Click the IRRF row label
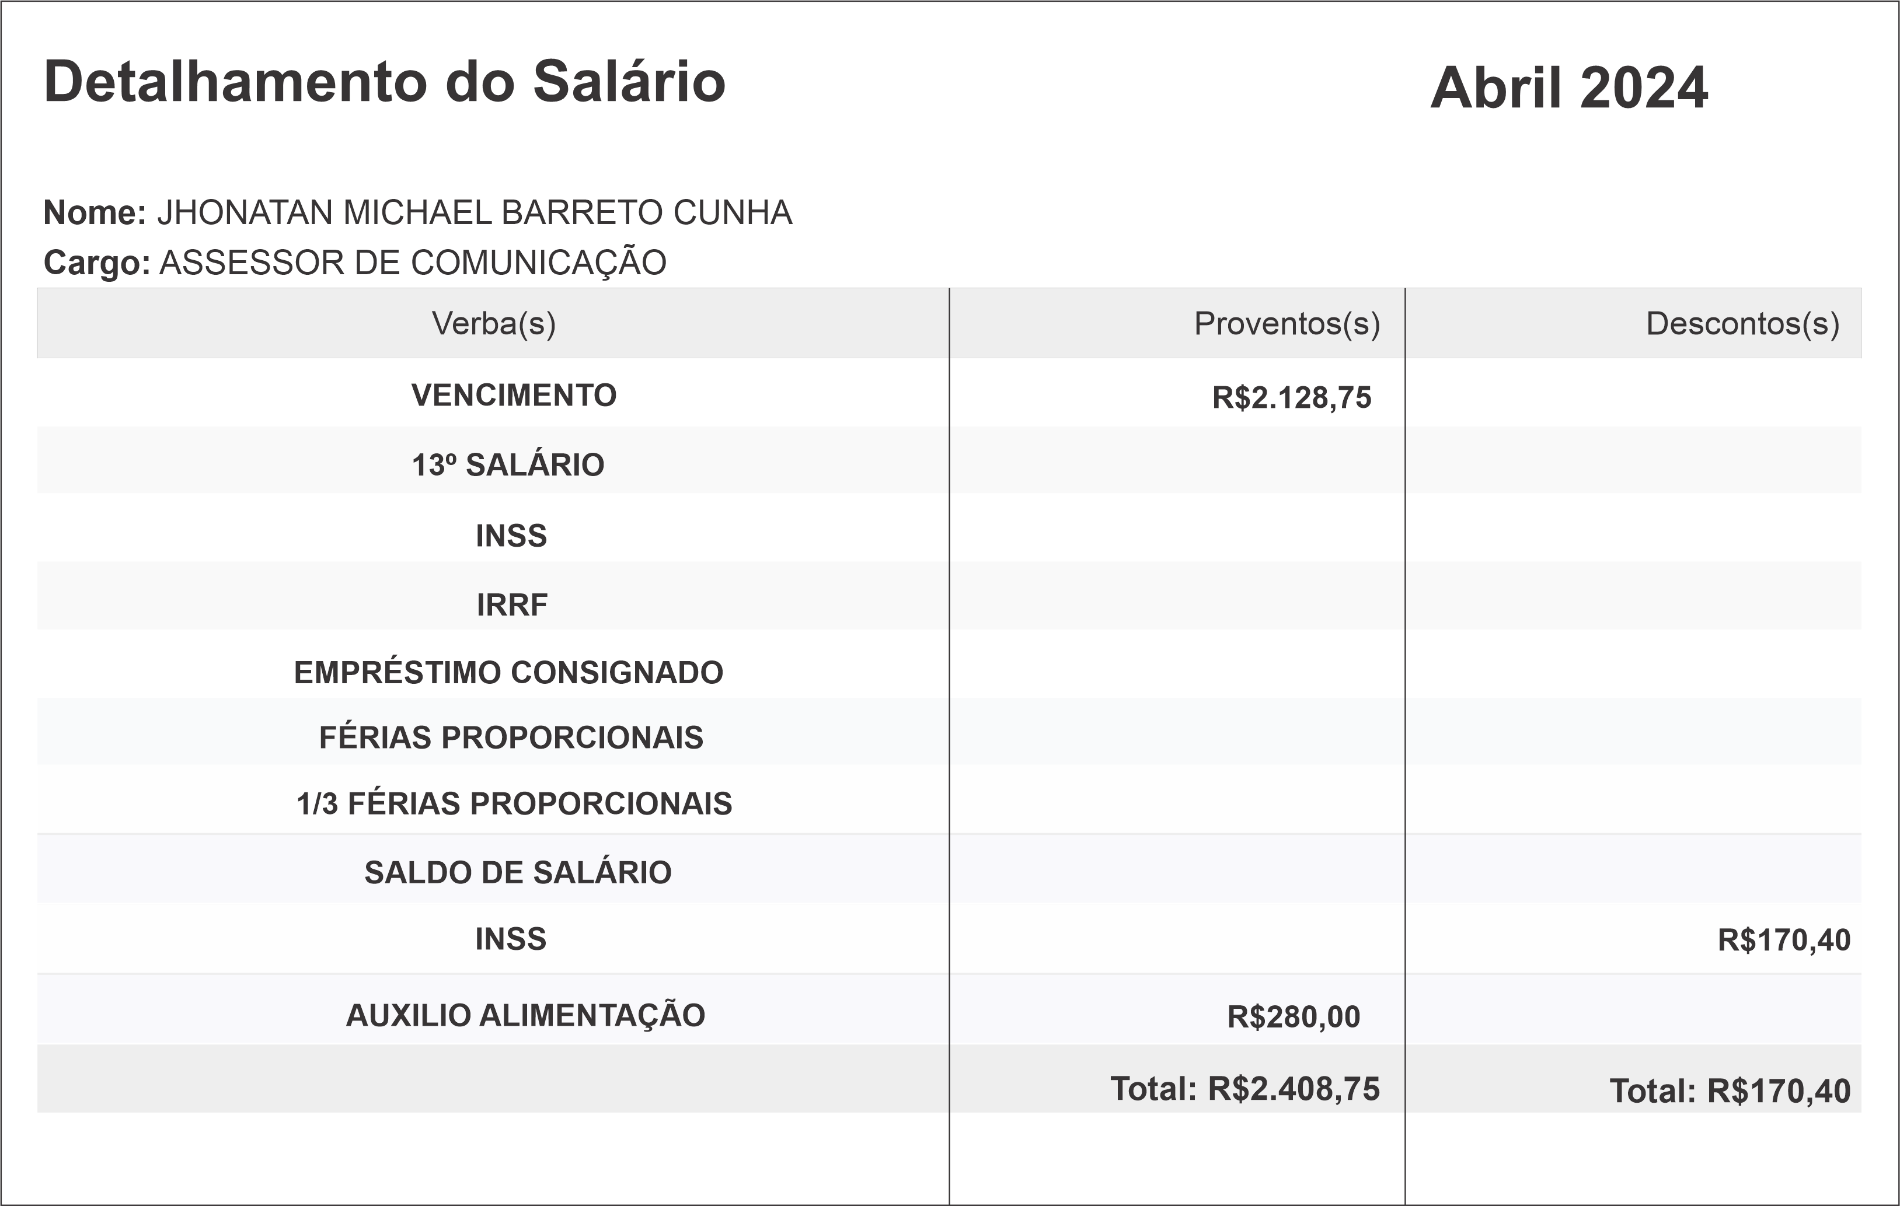This screenshot has height=1206, width=1900. (511, 605)
